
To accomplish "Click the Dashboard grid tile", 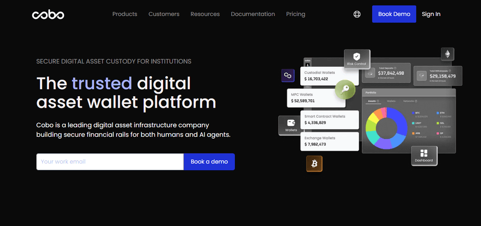I will point(424,156).
